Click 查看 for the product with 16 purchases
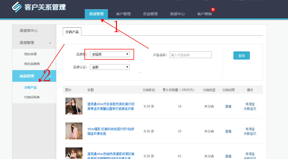Viewport: 288px width, 159px height. coord(228,106)
